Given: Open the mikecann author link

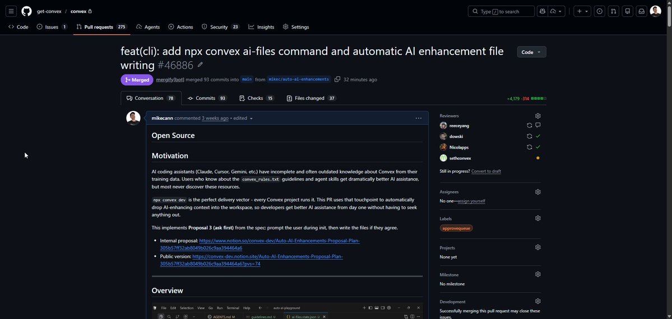Looking at the screenshot, I should [163, 118].
